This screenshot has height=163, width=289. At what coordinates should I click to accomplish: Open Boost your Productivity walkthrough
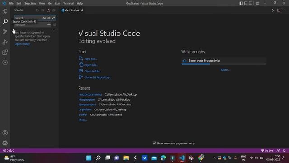point(224,61)
